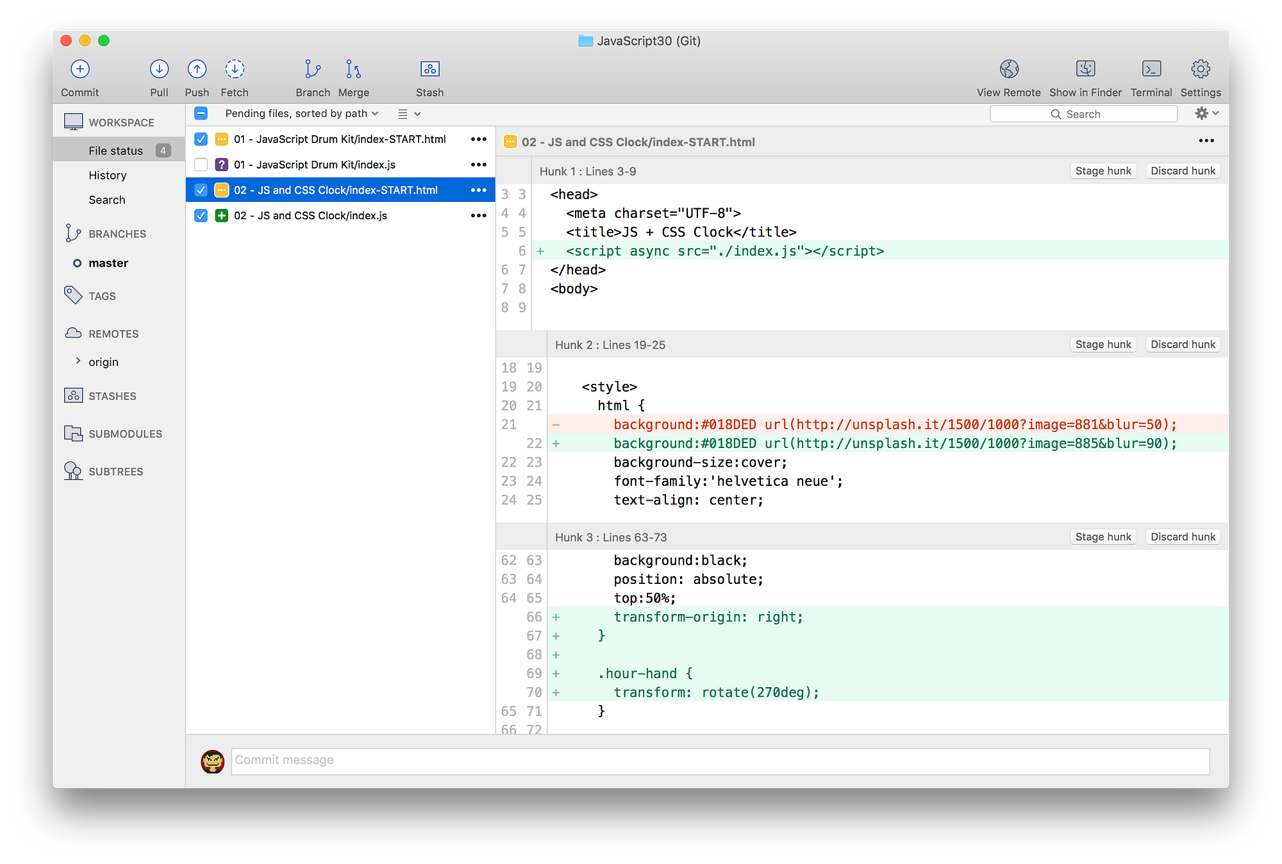
Task: Click the Commit toolbar icon
Action: click(79, 69)
